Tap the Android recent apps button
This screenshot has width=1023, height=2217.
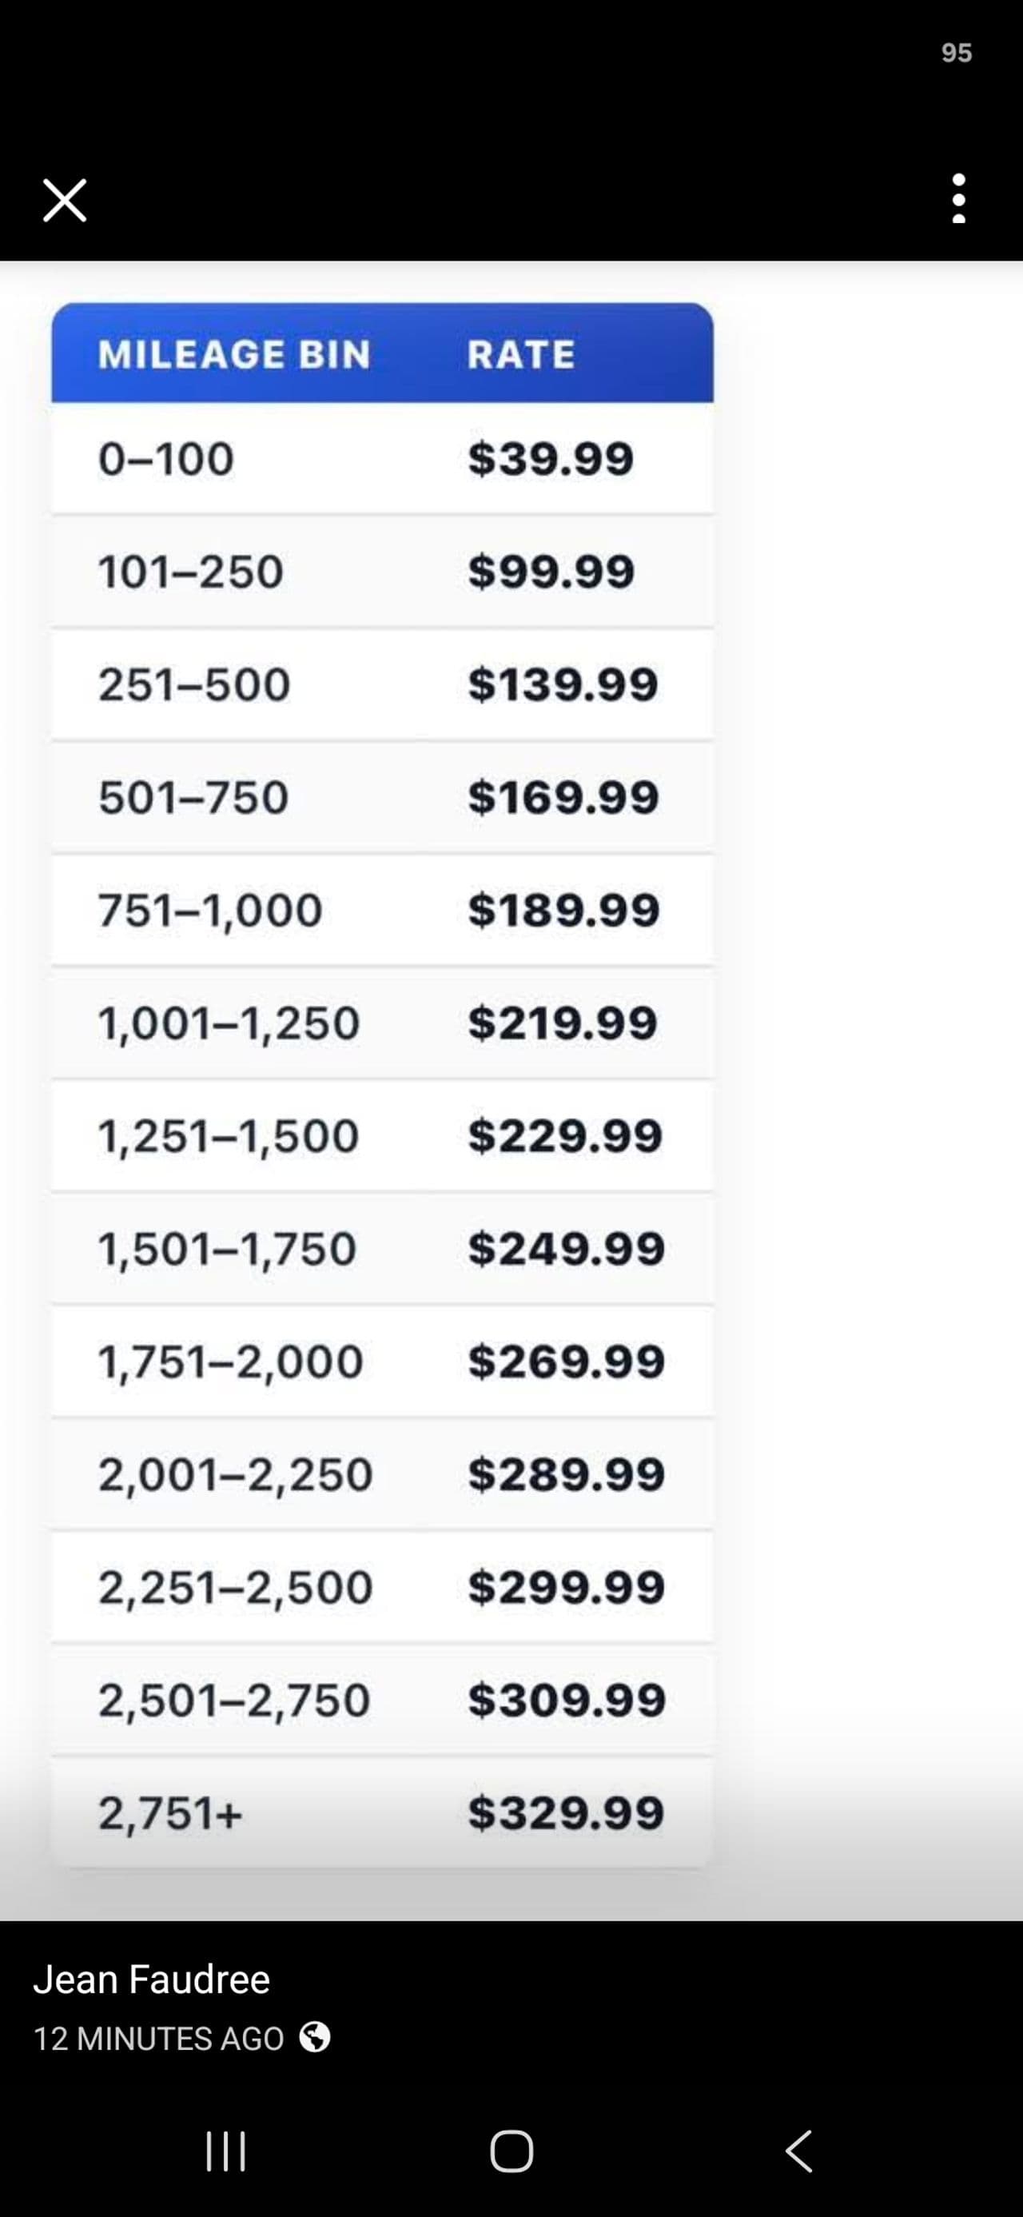pos(226,2151)
